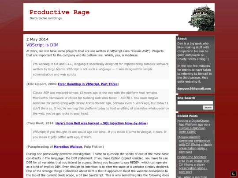Open Hosting a DigitalOcean App Platform post
The width and height of the screenshot is (238, 178).
tap(194, 127)
